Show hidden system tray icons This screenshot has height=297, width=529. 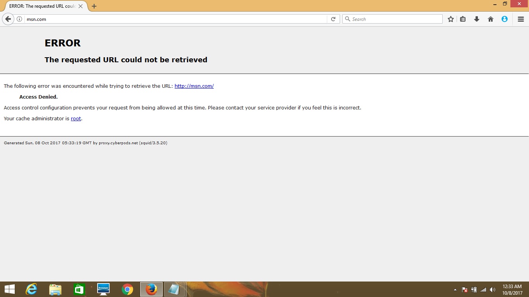(x=455, y=290)
